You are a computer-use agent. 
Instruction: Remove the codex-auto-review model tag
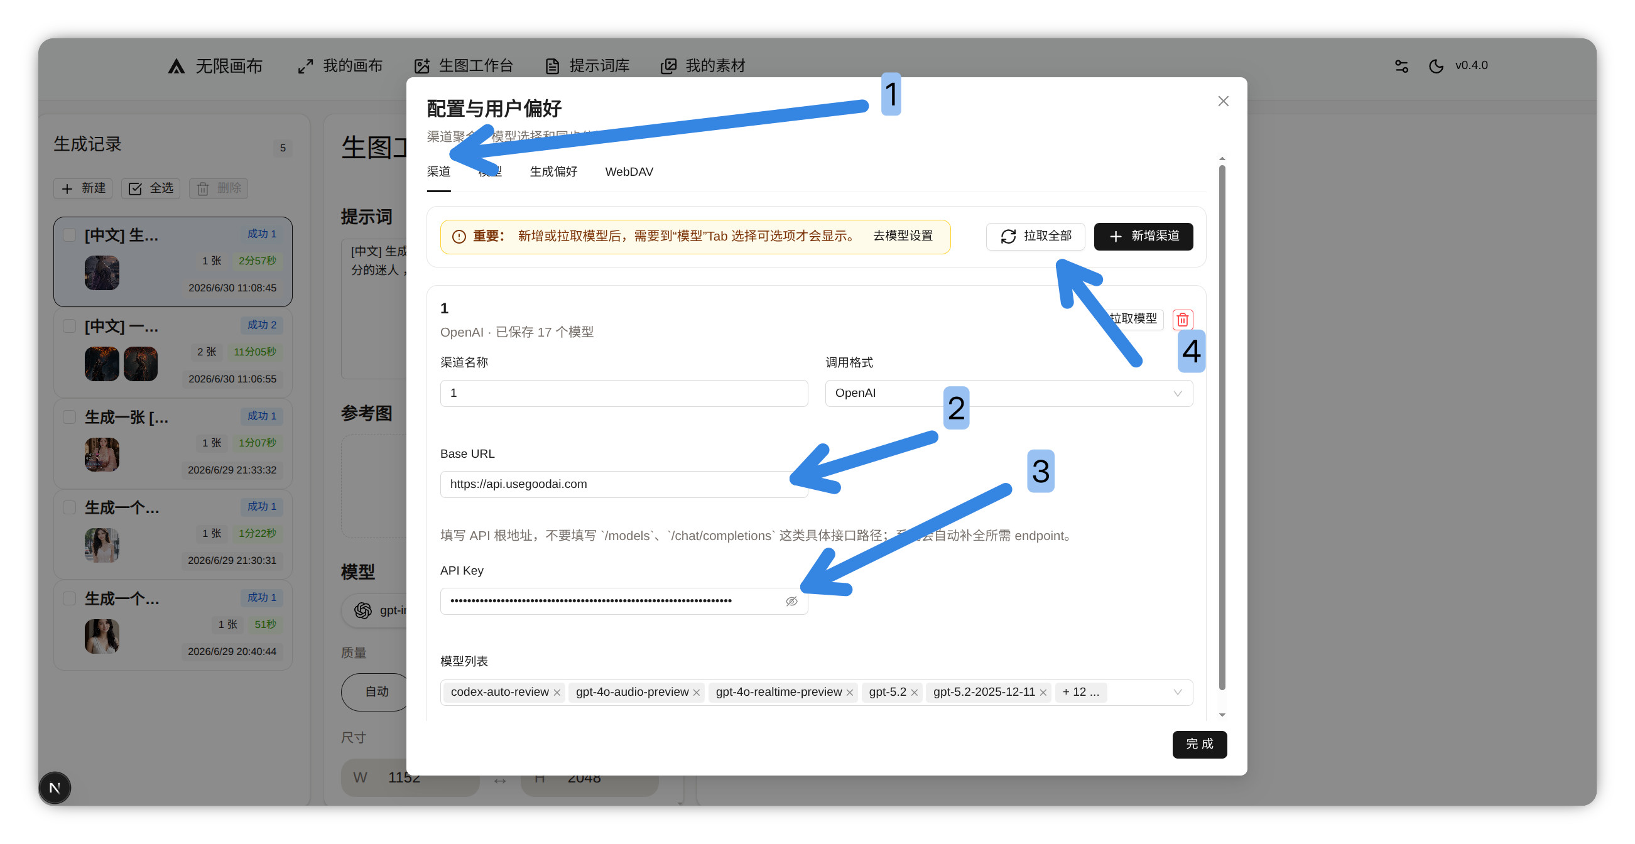pyautogui.click(x=557, y=692)
